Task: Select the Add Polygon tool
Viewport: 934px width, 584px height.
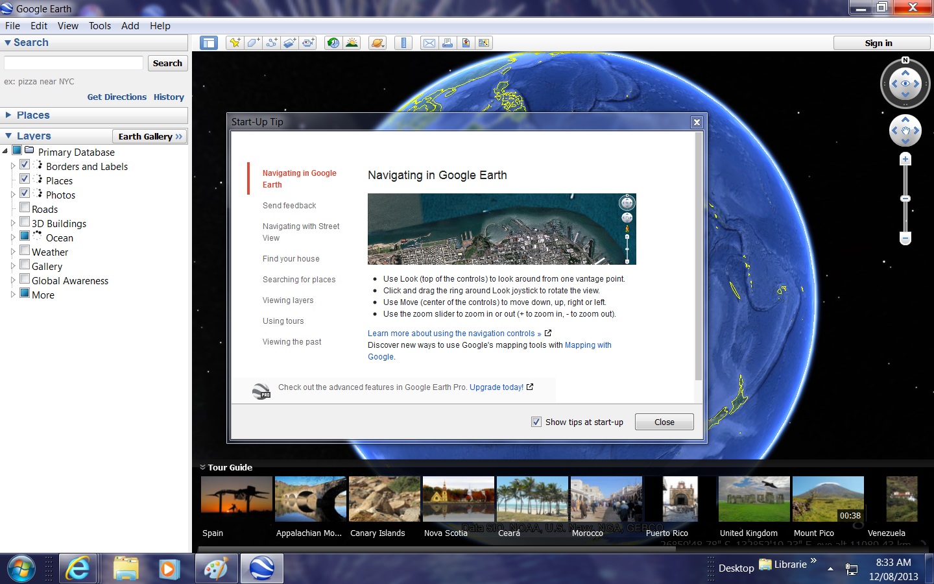Action: click(253, 43)
